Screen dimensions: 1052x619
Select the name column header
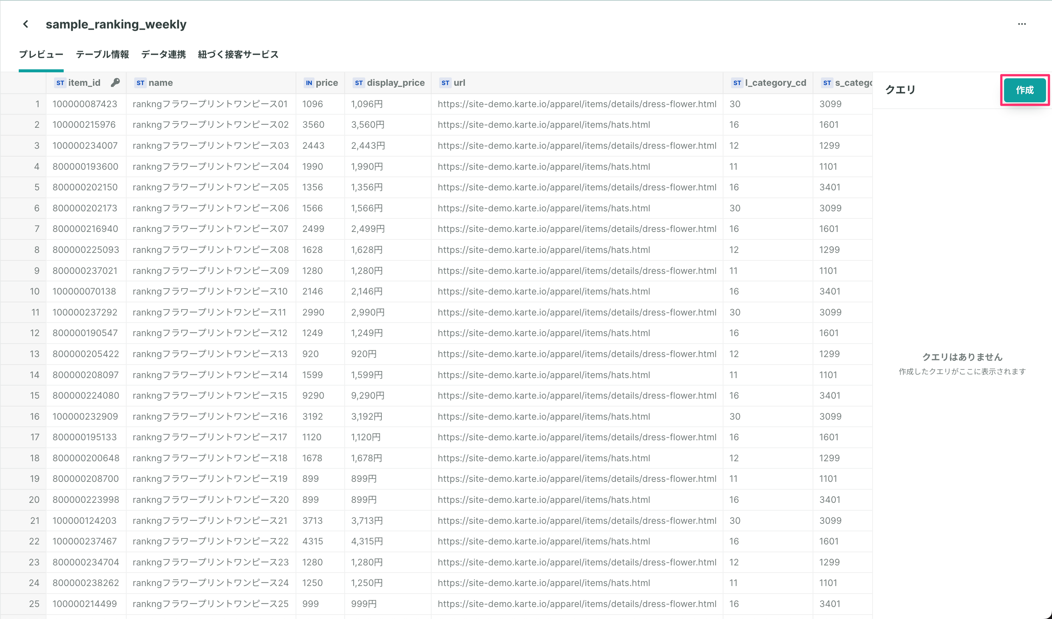(211, 83)
